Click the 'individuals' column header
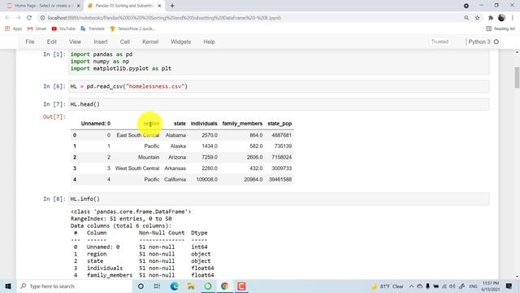 [204, 124]
